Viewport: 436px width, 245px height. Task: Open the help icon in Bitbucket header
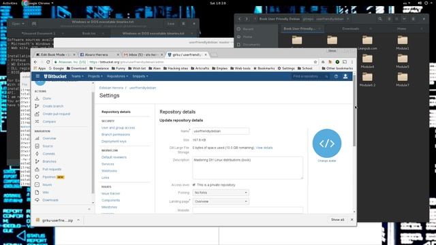(x=336, y=76)
